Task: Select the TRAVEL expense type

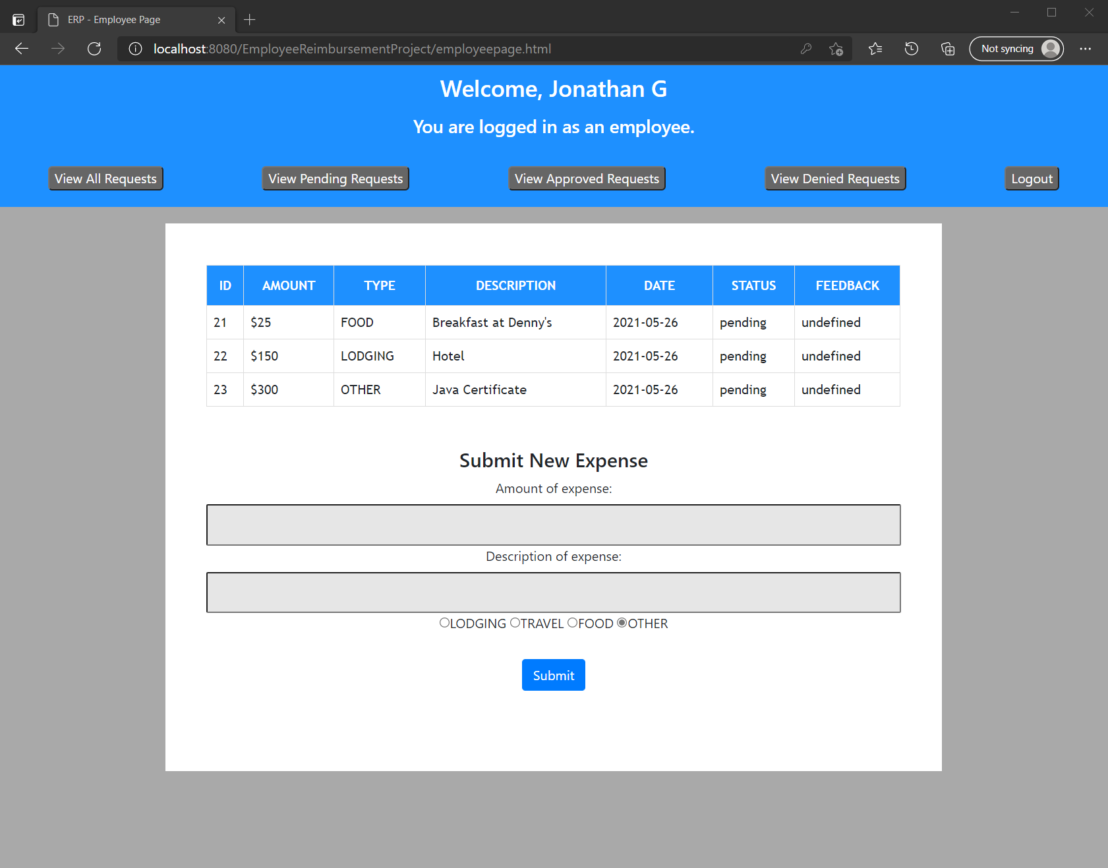Action: (x=515, y=622)
